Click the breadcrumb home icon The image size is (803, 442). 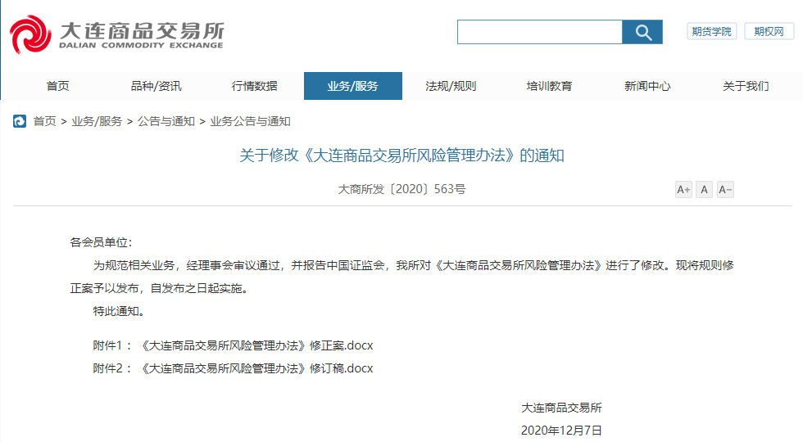(x=20, y=121)
